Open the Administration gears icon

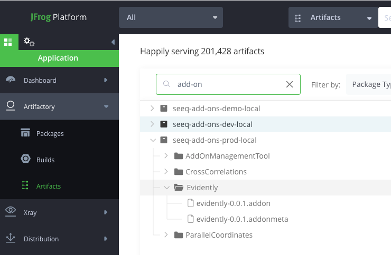[x=29, y=42]
